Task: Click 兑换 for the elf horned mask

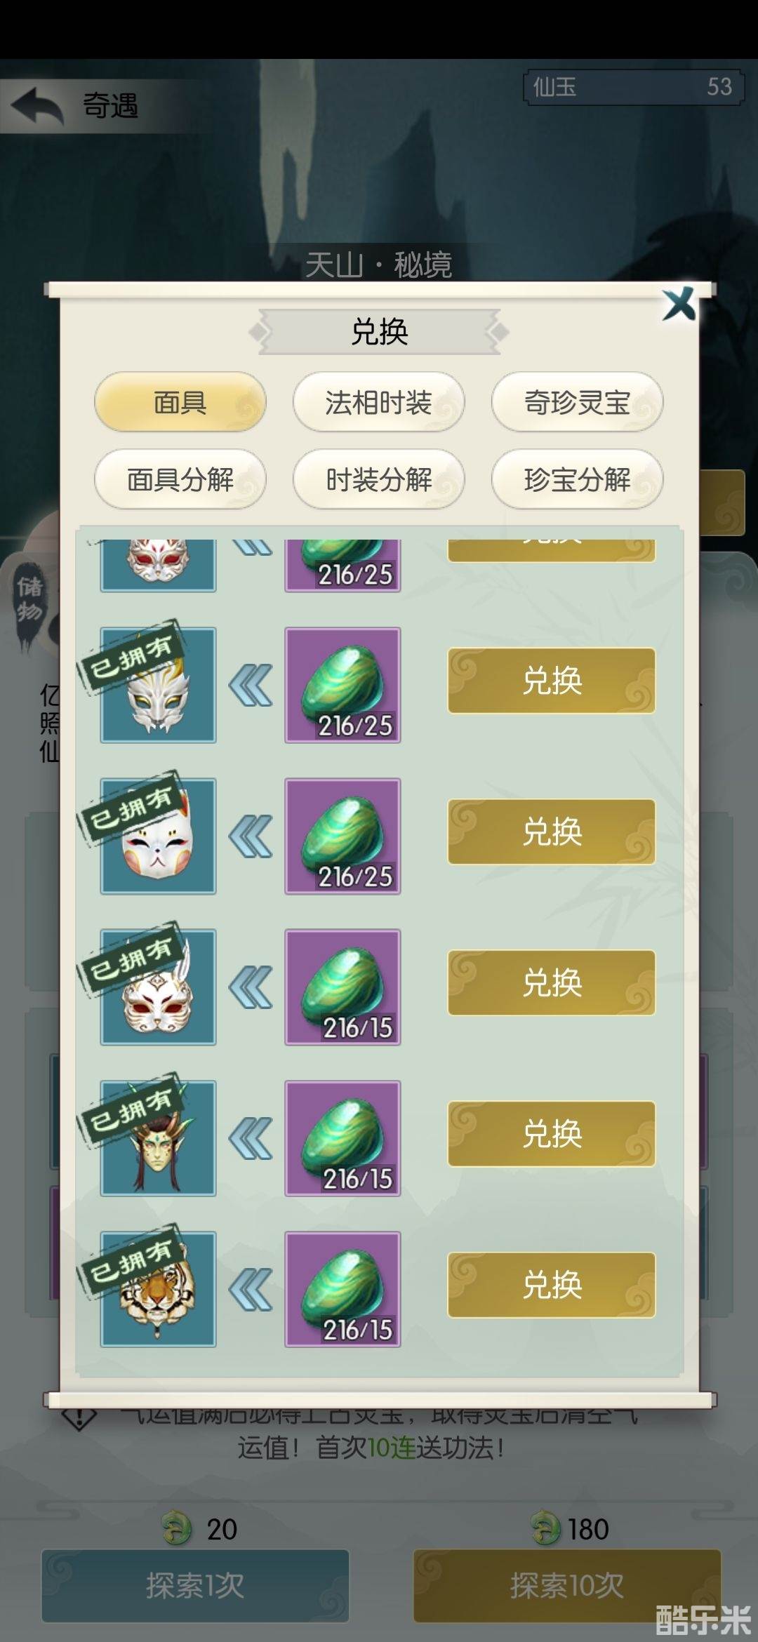Action: [x=552, y=1134]
